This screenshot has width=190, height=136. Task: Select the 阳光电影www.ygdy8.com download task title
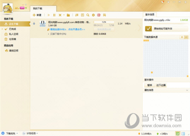tap(69, 22)
